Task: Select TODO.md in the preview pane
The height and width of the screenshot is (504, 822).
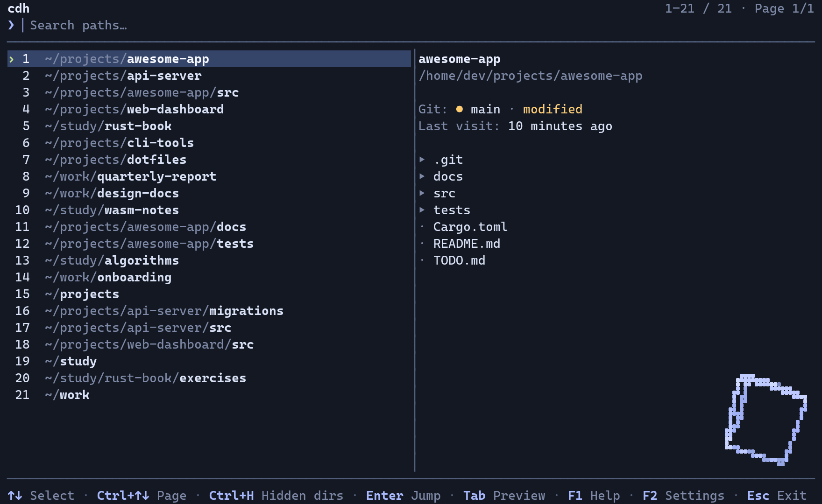Action: tap(452, 260)
